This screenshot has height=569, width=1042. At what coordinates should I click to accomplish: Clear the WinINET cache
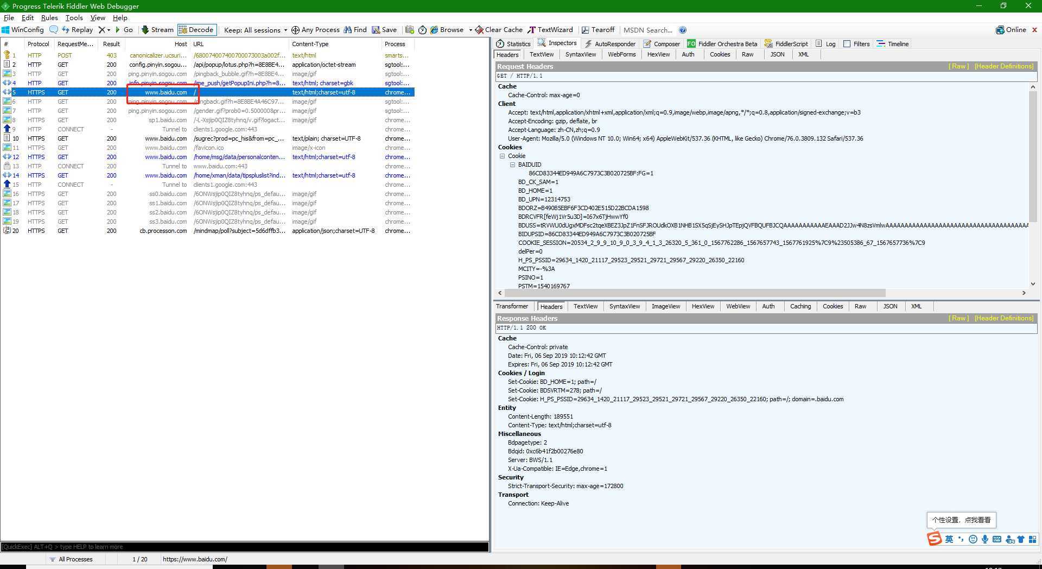(499, 30)
